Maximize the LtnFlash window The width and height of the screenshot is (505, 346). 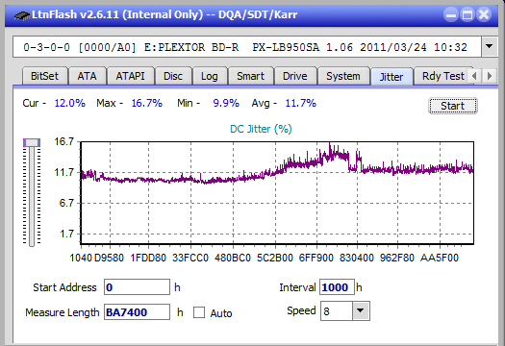point(467,14)
